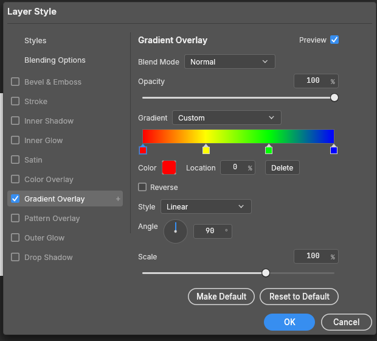The image size is (377, 341).
Task: Select the Drop Shadow label in list
Action: click(48, 258)
